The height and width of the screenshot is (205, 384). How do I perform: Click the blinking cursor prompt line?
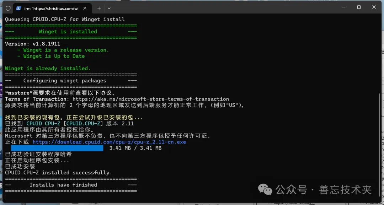tap(5, 197)
